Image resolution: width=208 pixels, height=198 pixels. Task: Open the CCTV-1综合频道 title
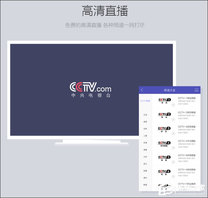click(x=187, y=98)
